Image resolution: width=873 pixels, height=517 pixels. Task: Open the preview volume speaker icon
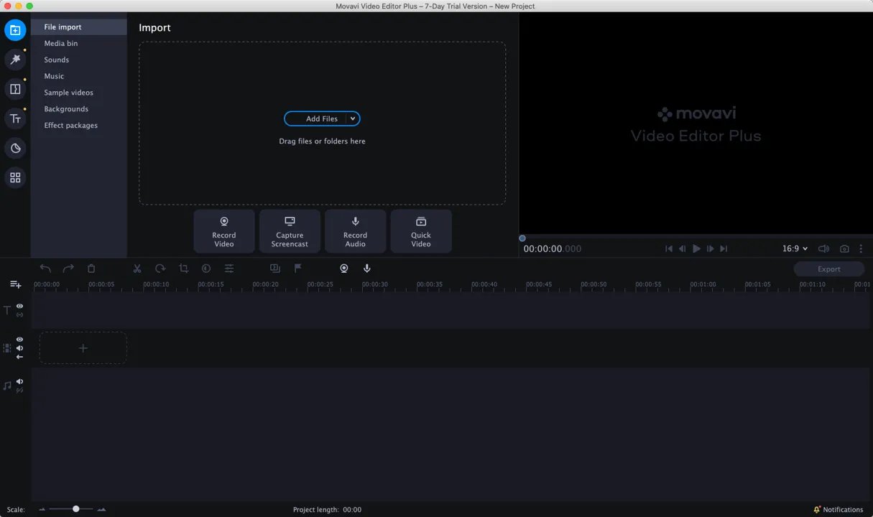(823, 248)
